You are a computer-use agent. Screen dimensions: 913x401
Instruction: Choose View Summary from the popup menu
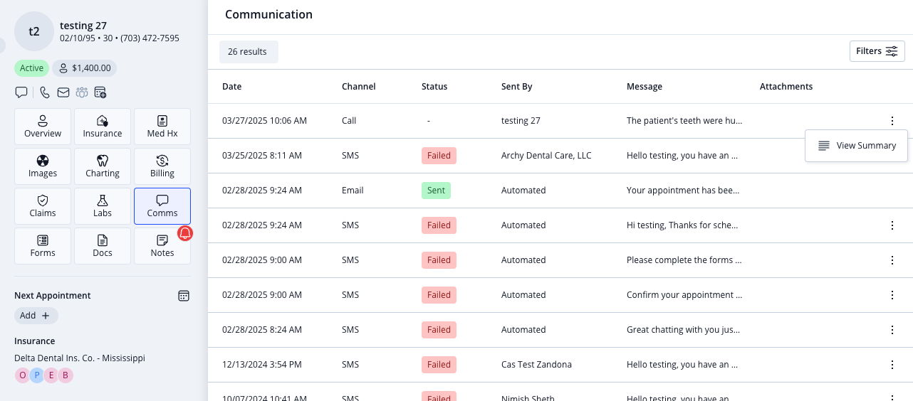[856, 146]
